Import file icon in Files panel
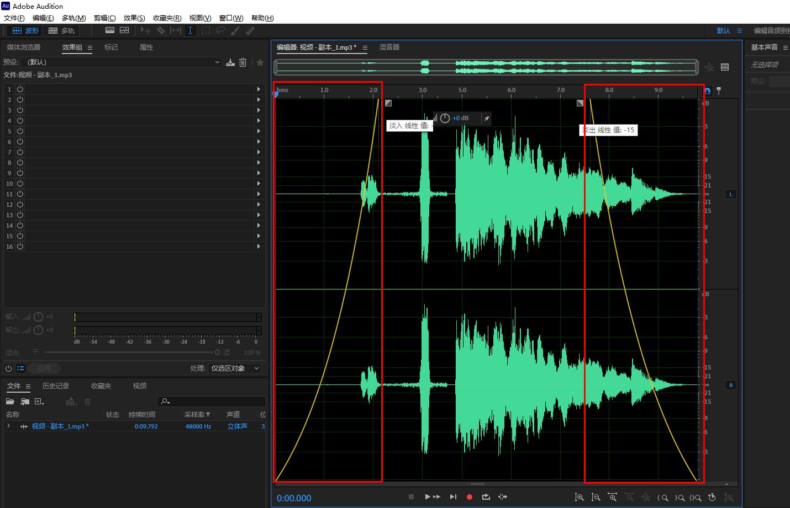790x508 pixels. tap(25, 402)
